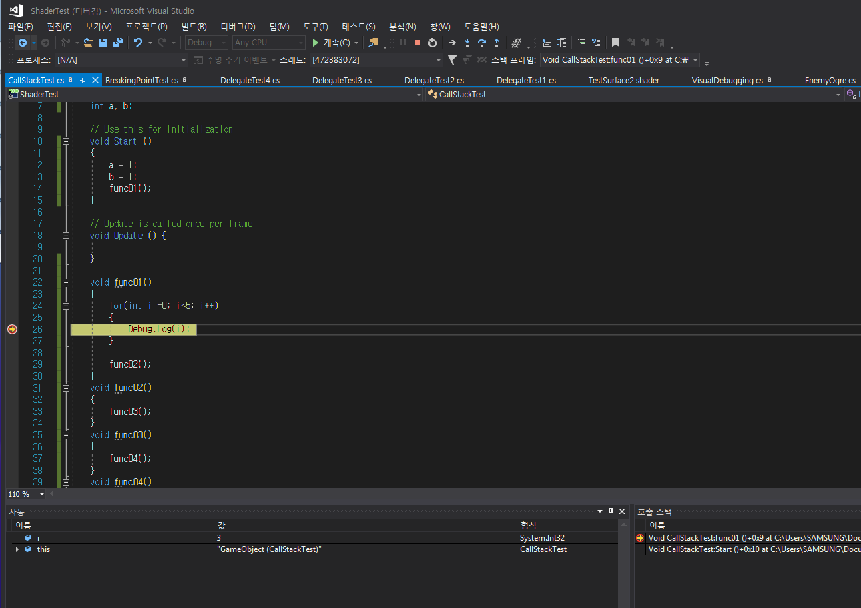Click the Undo arrow icon

click(x=137, y=43)
